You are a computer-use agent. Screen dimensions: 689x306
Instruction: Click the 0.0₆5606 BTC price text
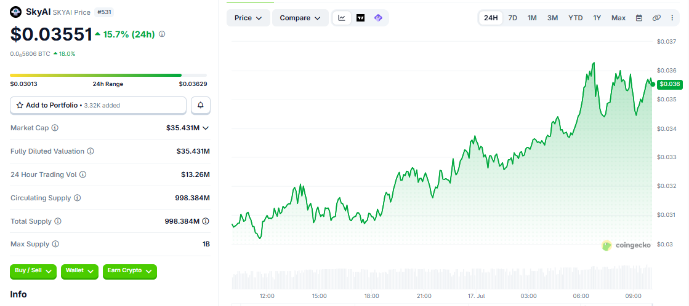point(30,54)
